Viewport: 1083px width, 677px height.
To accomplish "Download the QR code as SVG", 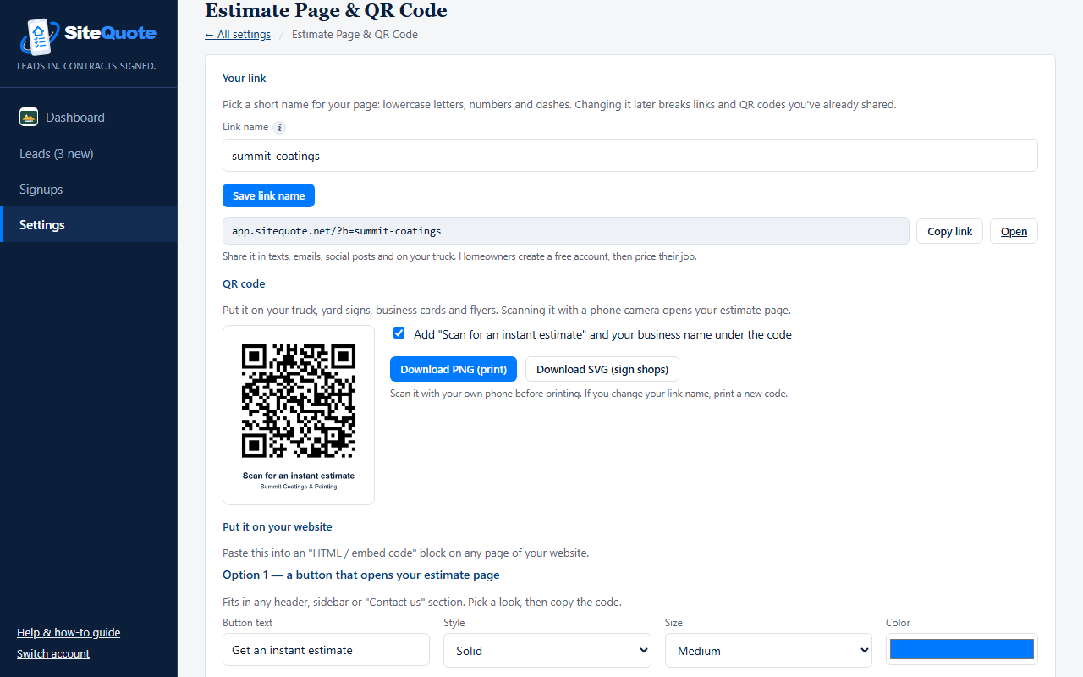I will pyautogui.click(x=602, y=369).
